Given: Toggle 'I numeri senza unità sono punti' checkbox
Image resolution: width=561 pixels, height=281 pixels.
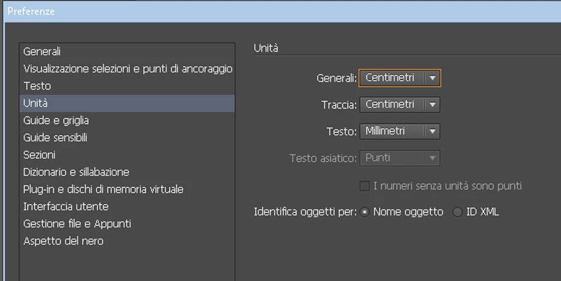Looking at the screenshot, I should point(365,186).
